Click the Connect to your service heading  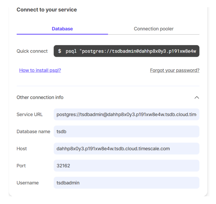[47, 10]
